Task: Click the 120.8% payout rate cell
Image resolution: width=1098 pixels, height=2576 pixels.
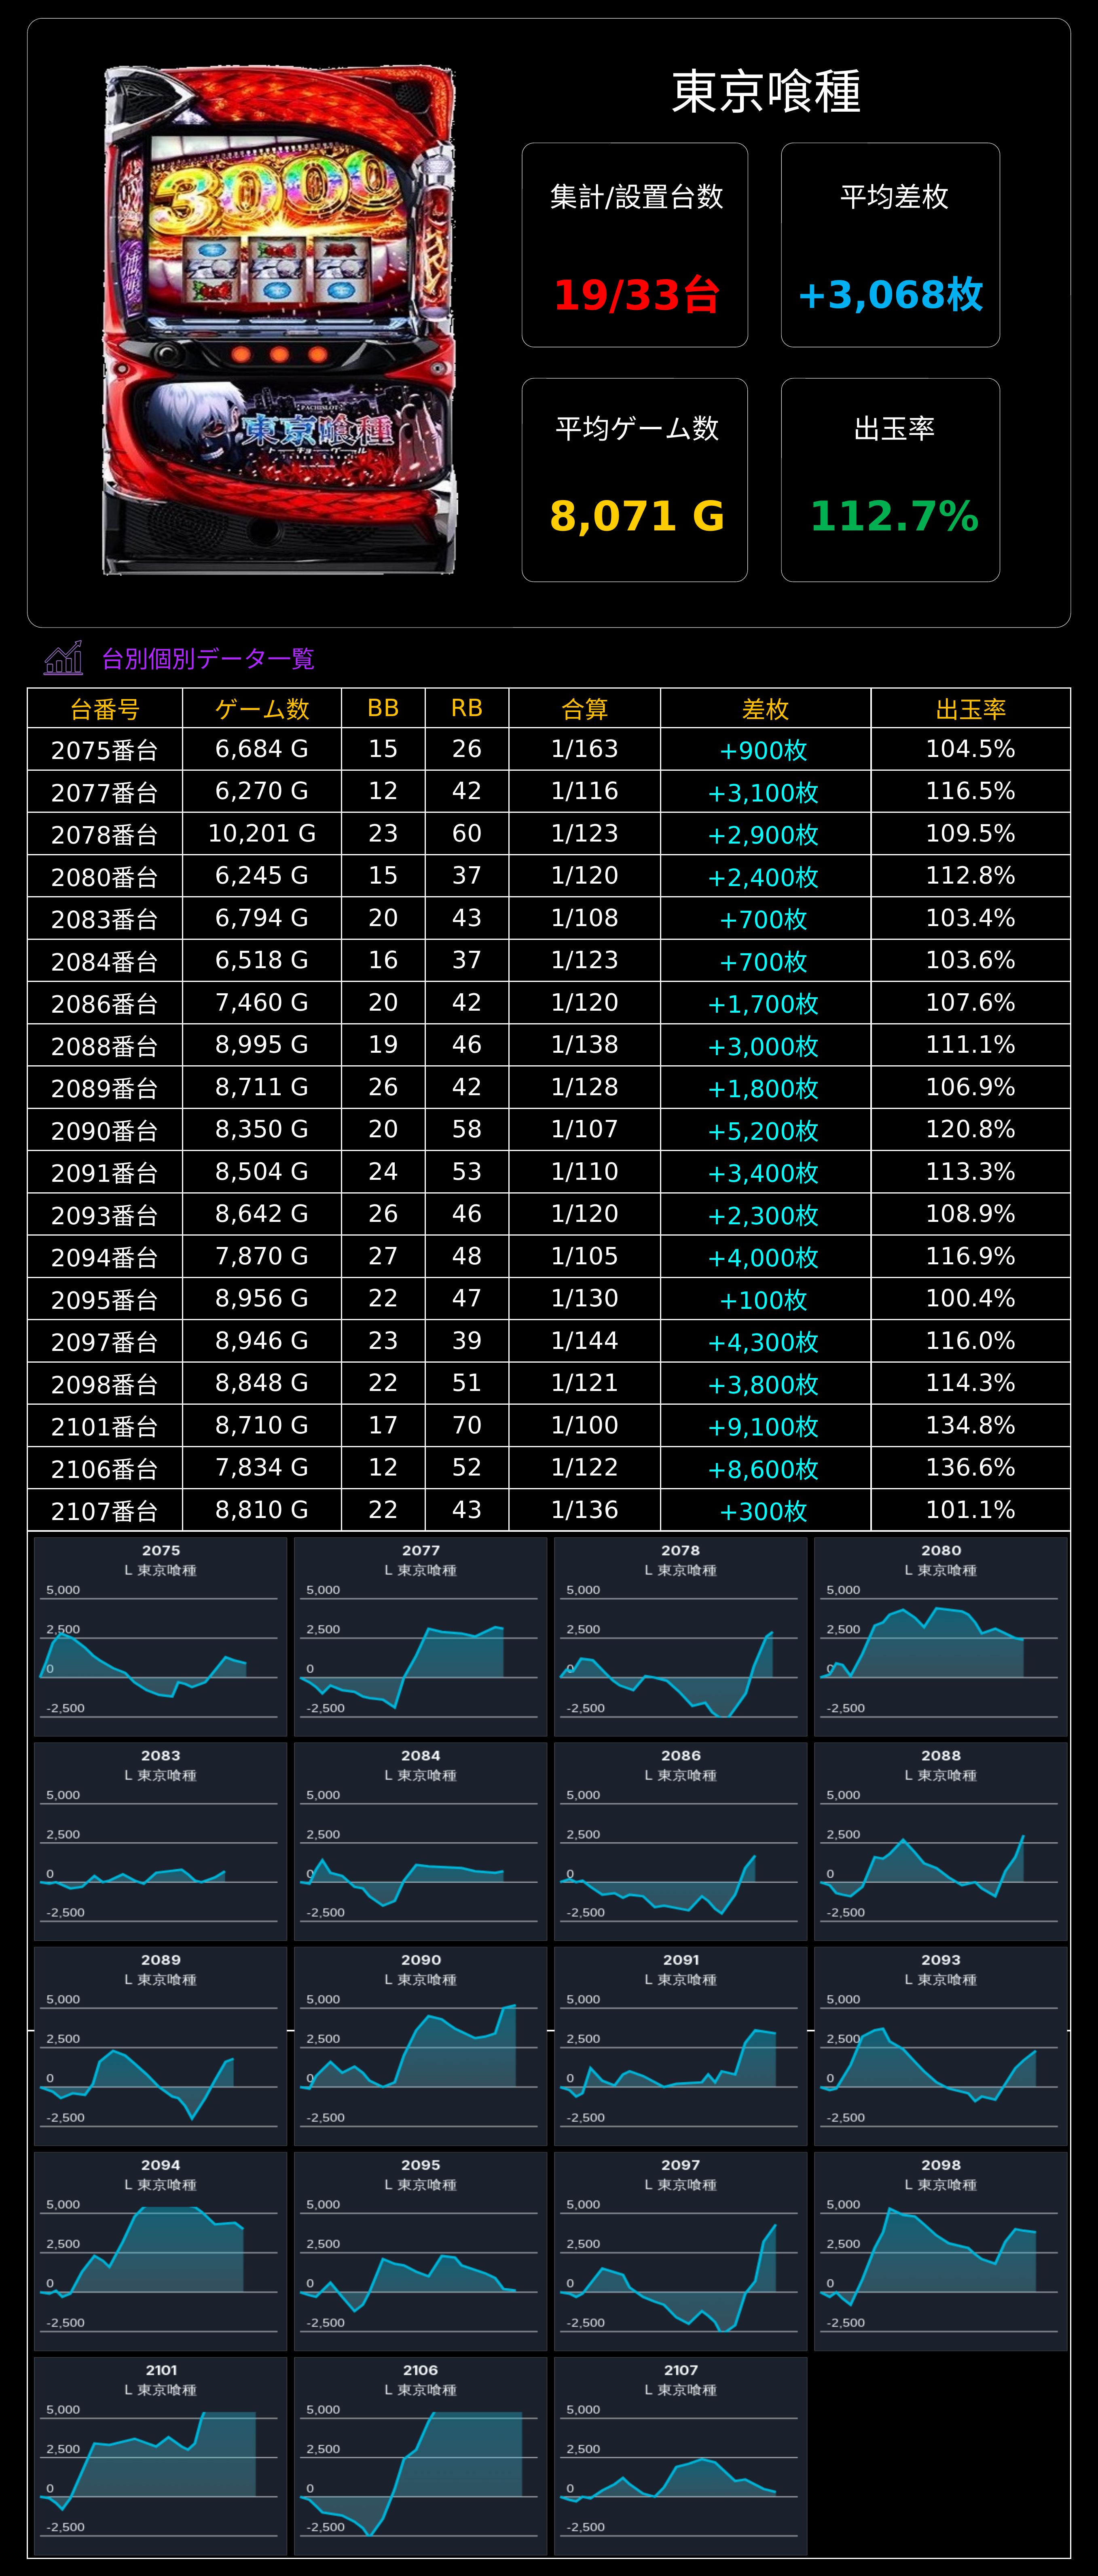Action: pyautogui.click(x=971, y=1130)
